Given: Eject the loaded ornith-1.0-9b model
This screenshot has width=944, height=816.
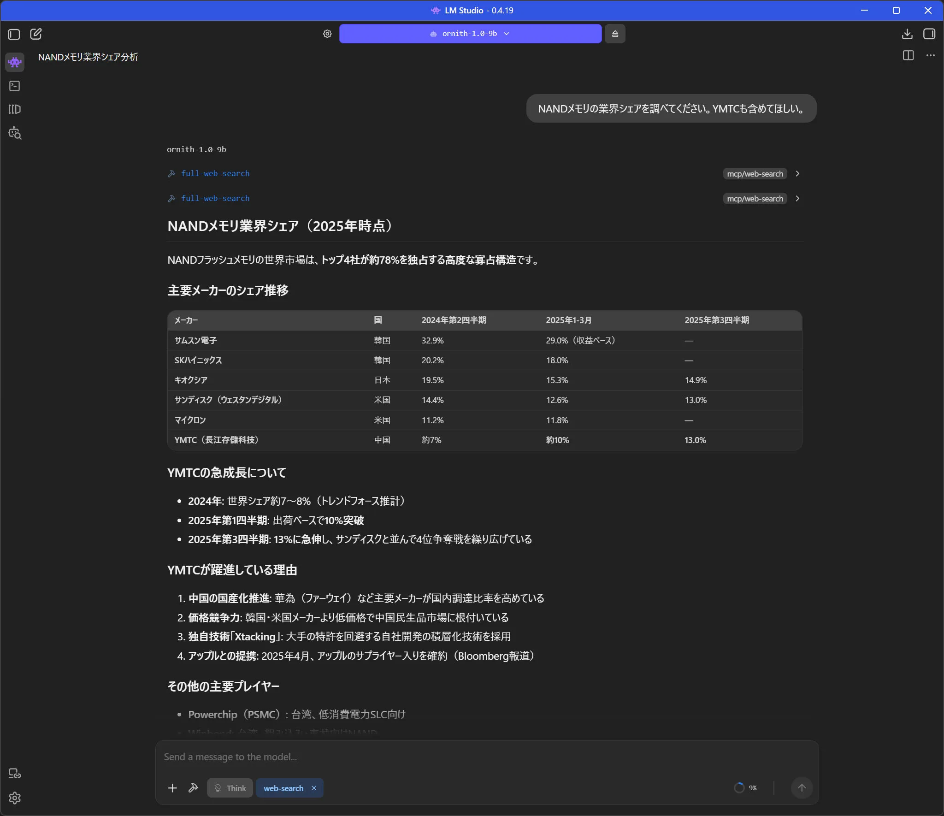Looking at the screenshot, I should 615,34.
